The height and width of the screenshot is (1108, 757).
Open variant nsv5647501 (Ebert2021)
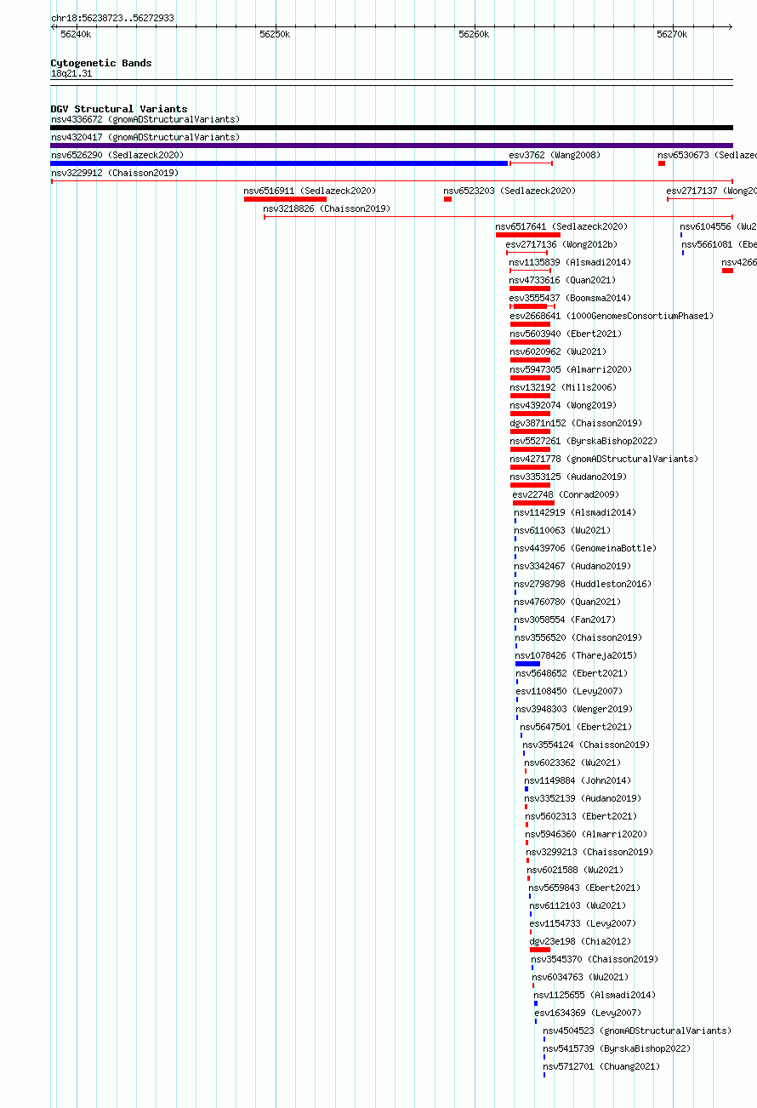pos(576,727)
